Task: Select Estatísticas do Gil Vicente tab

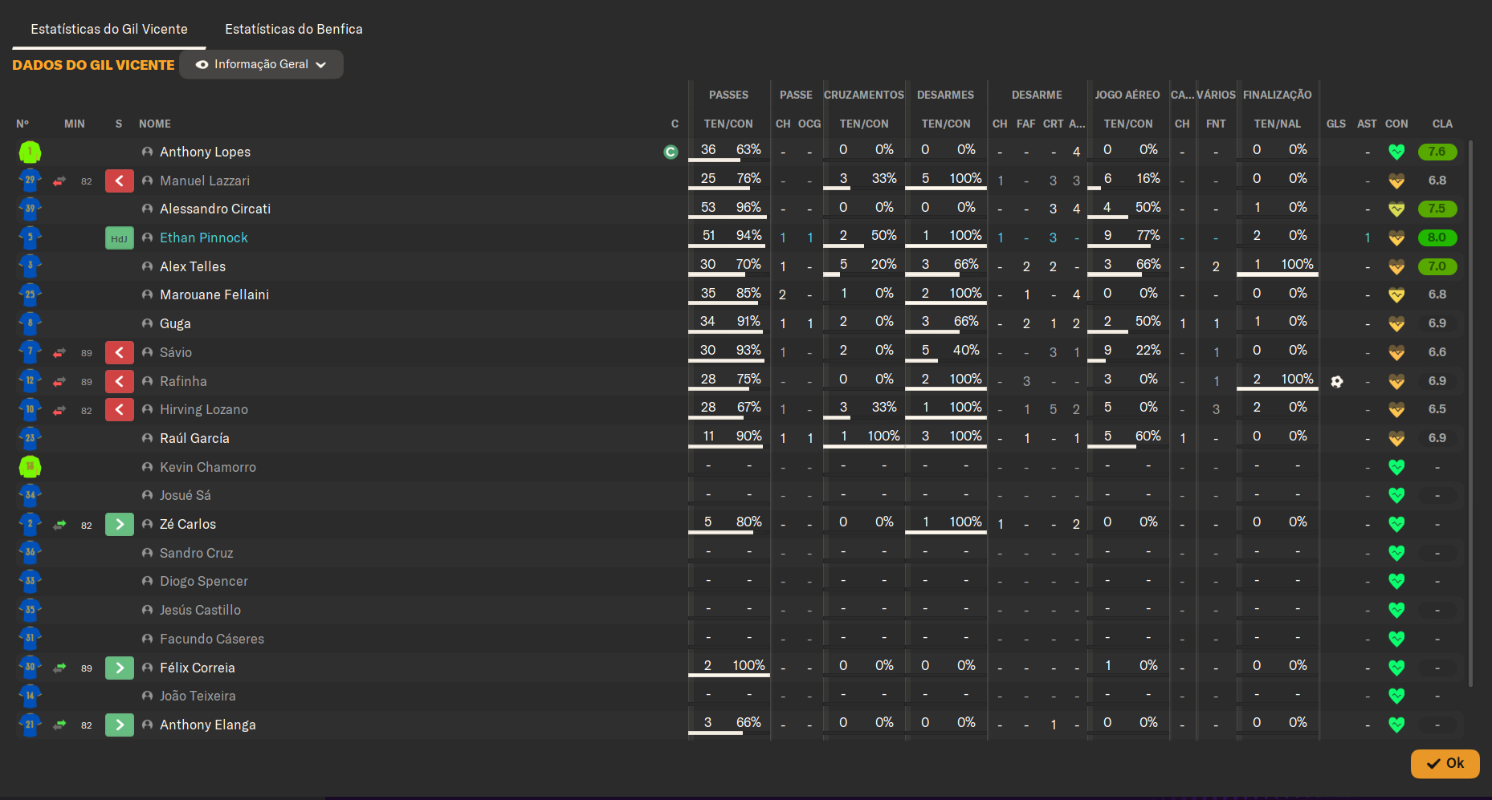Action: point(109,29)
